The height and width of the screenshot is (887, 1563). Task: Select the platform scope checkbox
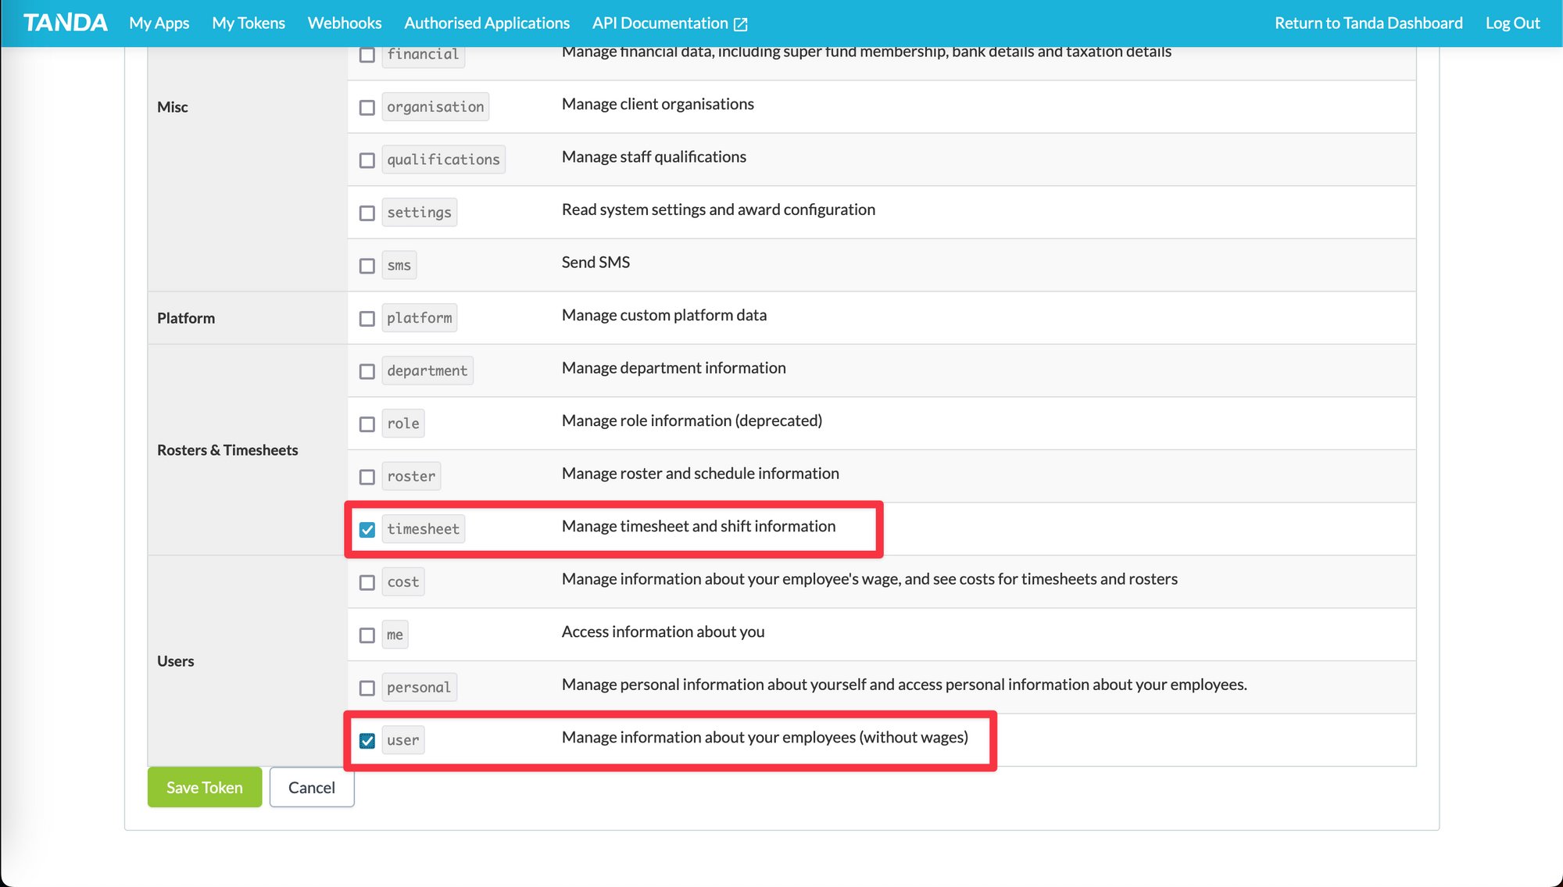click(367, 319)
